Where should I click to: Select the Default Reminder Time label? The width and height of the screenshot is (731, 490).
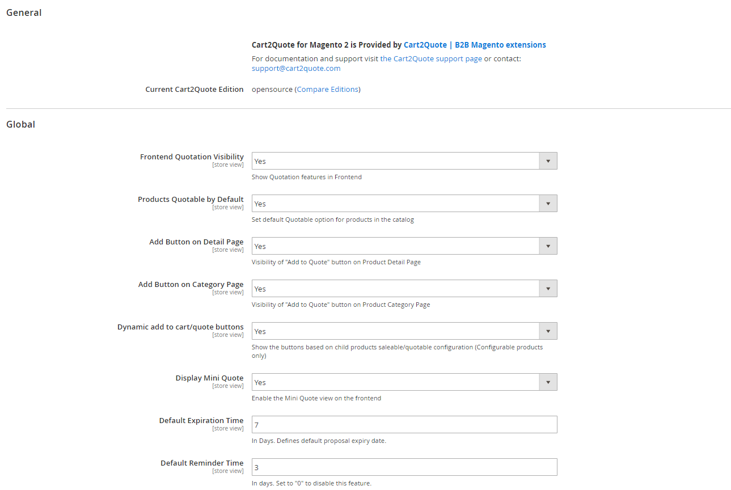click(x=202, y=463)
